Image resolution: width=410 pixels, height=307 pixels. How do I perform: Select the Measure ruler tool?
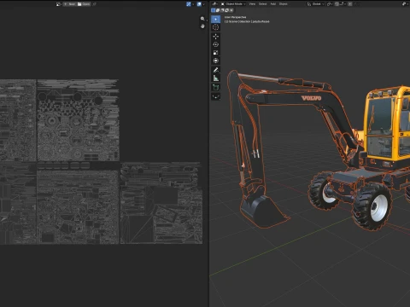(x=215, y=78)
